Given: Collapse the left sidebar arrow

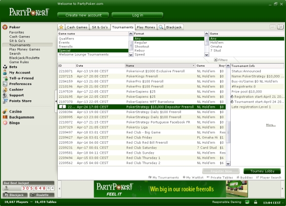Looking at the screenshot, I should (x=56, y=101).
